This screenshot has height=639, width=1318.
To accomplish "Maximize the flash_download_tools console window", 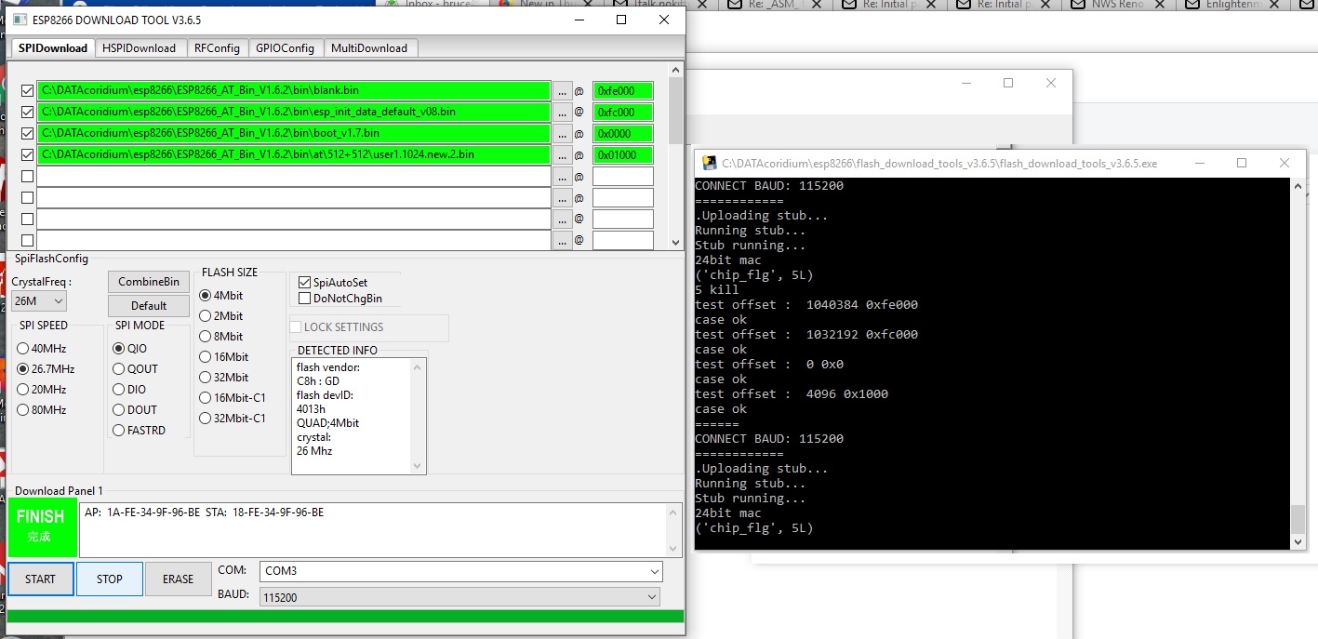I will tap(1241, 163).
